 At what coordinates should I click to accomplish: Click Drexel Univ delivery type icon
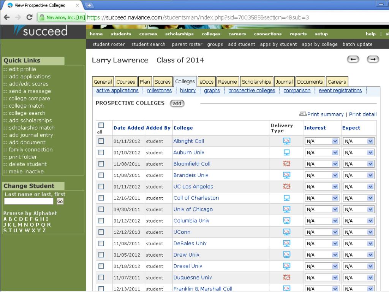[x=286, y=266]
